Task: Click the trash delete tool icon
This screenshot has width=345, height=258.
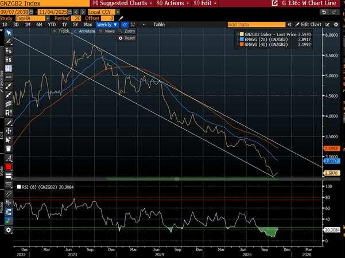Action: pyautogui.click(x=9, y=148)
